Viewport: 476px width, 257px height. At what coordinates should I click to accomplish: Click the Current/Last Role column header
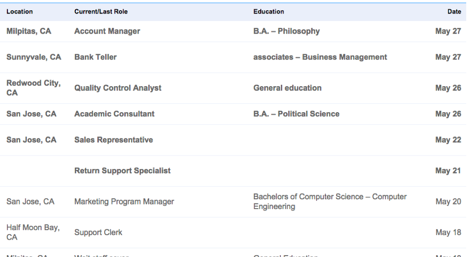[101, 12]
